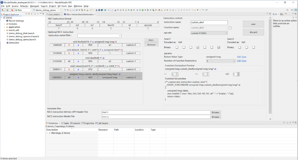
Task: Click Edit Type link for return value
Action: [x=241, y=57]
